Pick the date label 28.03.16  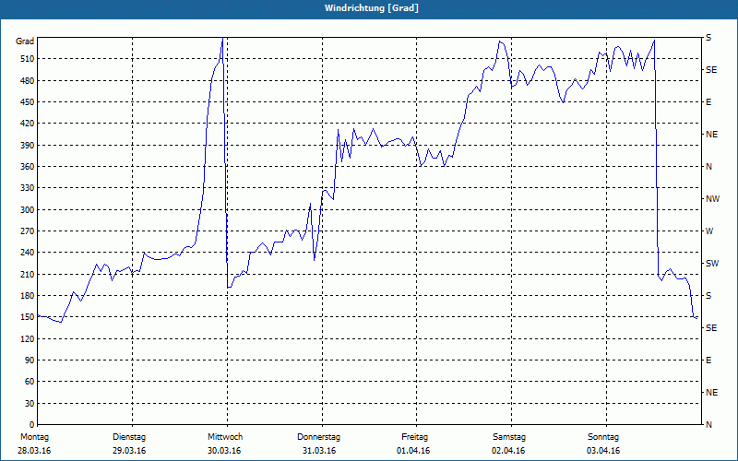(34, 451)
